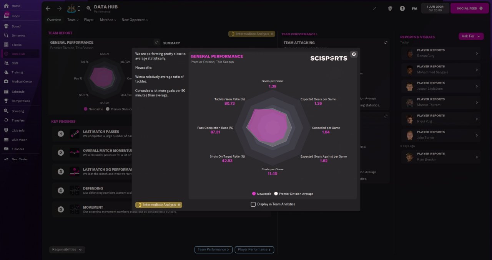This screenshot has width=492, height=260.
Task: Tick Display in Team Analytics checkbox
Action: pyautogui.click(x=253, y=204)
